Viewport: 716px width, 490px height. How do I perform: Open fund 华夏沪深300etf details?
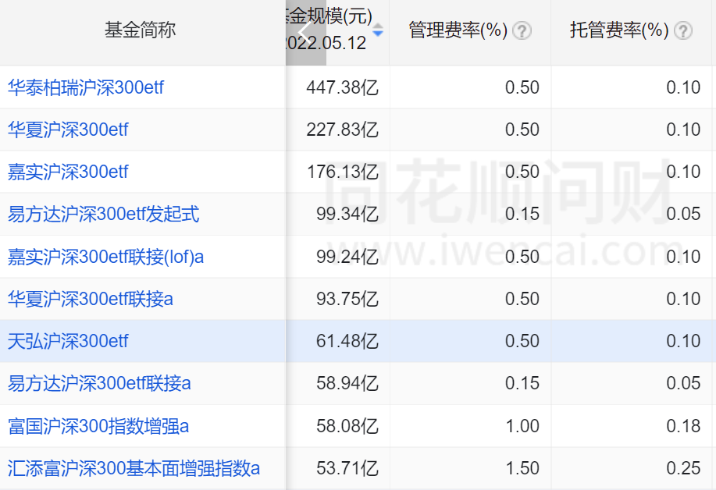pyautogui.click(x=67, y=130)
